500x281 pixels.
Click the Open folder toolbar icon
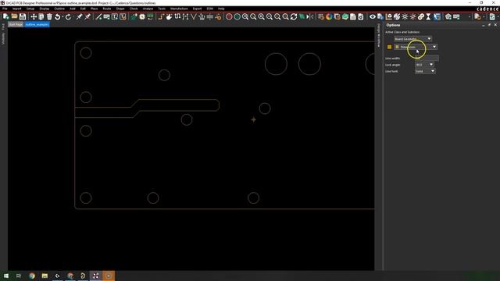[14, 16]
